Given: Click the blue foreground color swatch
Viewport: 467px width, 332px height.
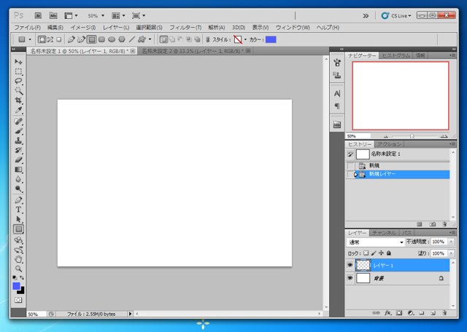Looking at the screenshot, I should pyautogui.click(x=16, y=286).
